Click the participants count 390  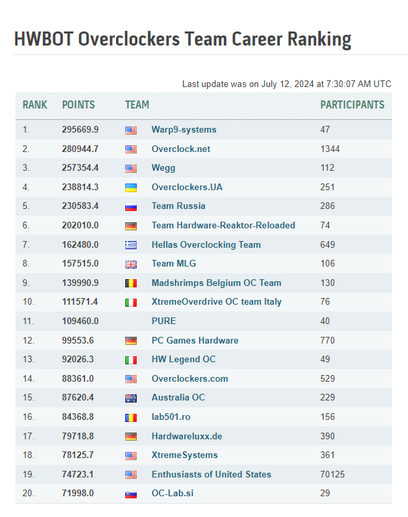pos(328,436)
